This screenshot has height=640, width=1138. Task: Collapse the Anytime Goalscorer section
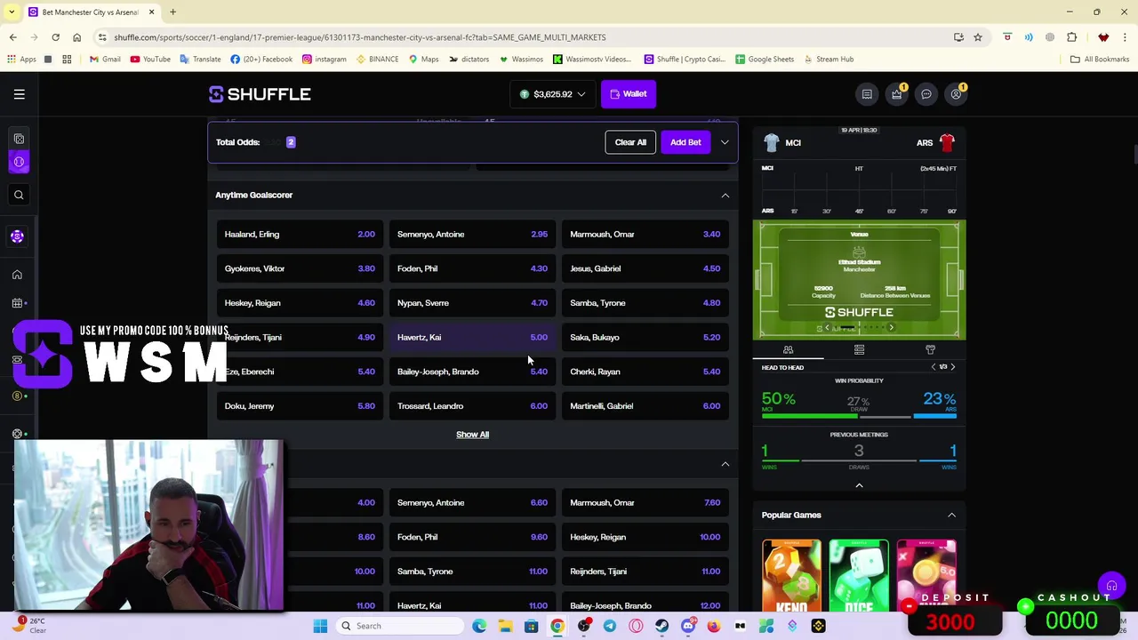pyautogui.click(x=725, y=196)
